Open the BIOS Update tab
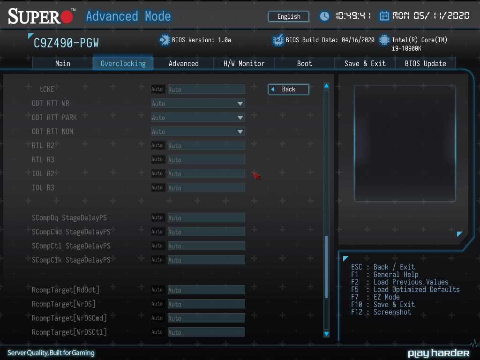 (425, 63)
